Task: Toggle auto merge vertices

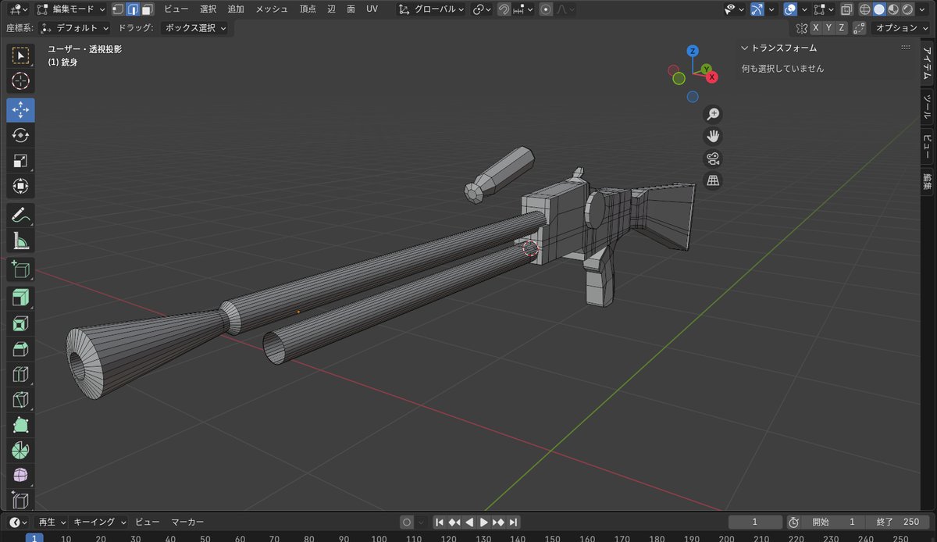Action: tap(859, 28)
